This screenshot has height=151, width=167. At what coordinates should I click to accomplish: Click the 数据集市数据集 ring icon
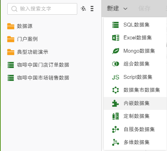[116, 90]
